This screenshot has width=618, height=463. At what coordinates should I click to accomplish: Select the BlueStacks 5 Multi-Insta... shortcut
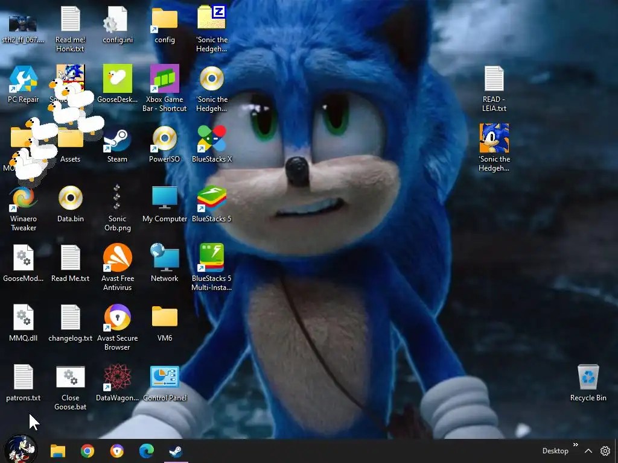point(212,257)
